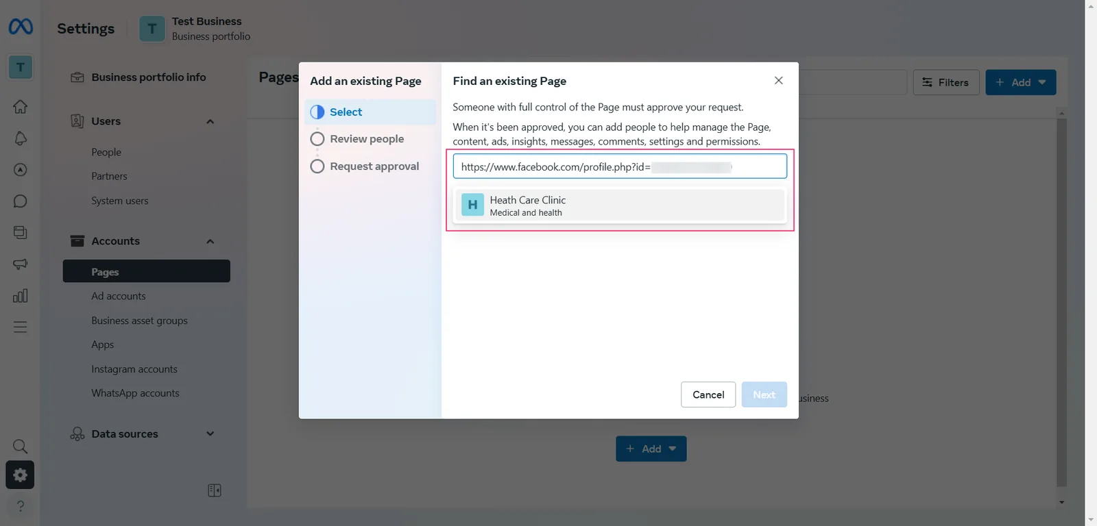Click the Search magnifier icon
This screenshot has height=526, width=1097.
[x=21, y=447]
